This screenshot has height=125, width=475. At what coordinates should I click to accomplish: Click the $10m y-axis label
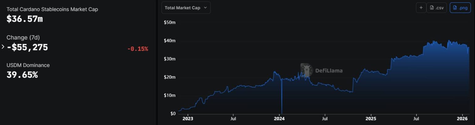pos(169,95)
